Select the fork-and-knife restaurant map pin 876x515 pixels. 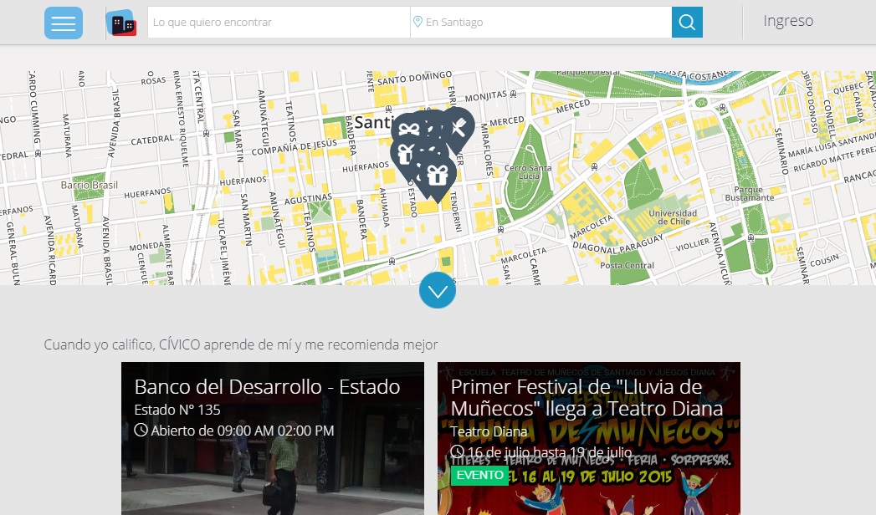pyautogui.click(x=458, y=125)
